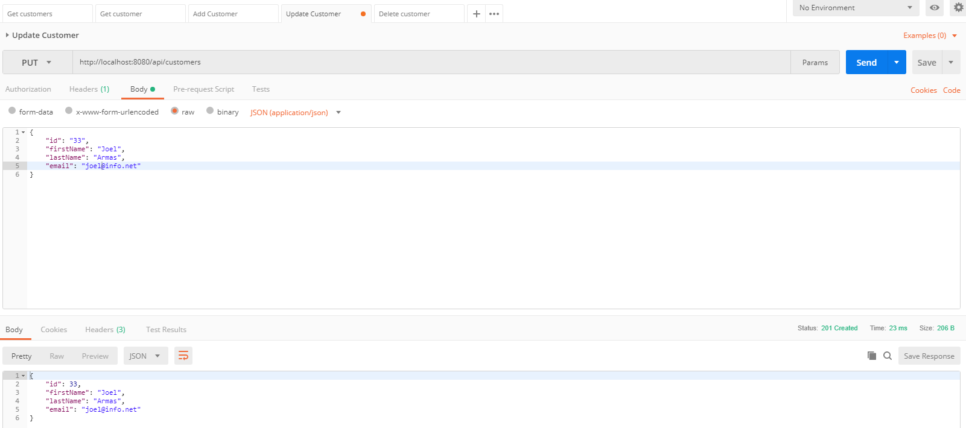The image size is (966, 428).
Task: Click the 201 Created status text
Action: point(839,328)
